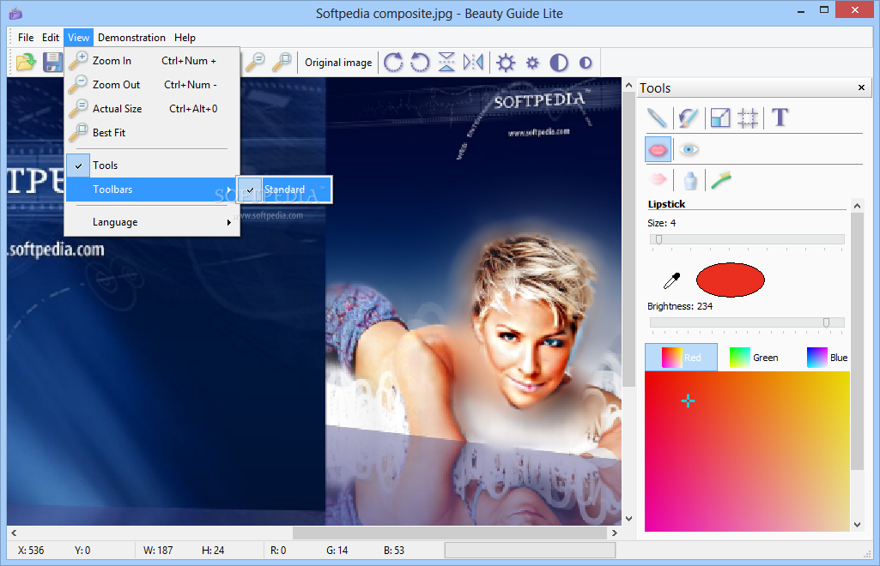
Task: Flip the image vertically
Action: 446,63
